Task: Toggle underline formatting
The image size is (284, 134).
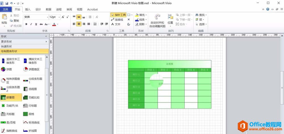Action: (x=36, y=24)
